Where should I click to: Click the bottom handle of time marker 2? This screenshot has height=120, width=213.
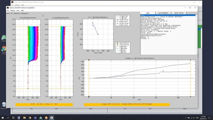[190, 96]
